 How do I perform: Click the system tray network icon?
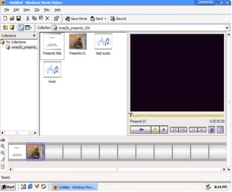(208, 187)
